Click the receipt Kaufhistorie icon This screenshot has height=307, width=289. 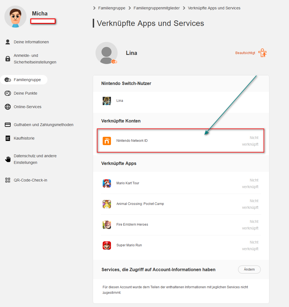[x=8, y=138]
